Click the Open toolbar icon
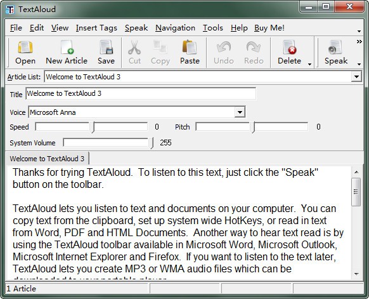 (x=25, y=47)
